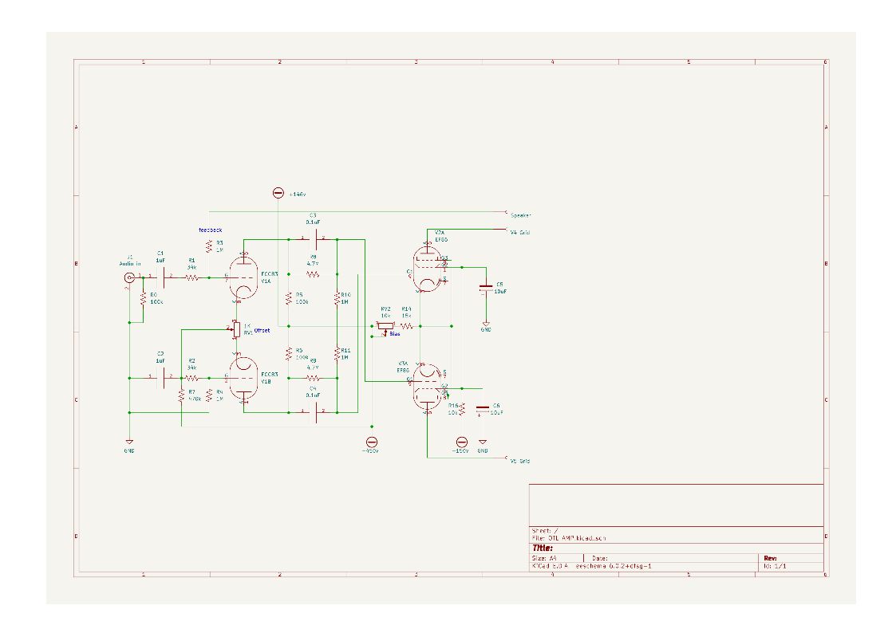Screen dimensions: 896x633
Task: Select resistor R10 1M symbol
Action: 337,298
